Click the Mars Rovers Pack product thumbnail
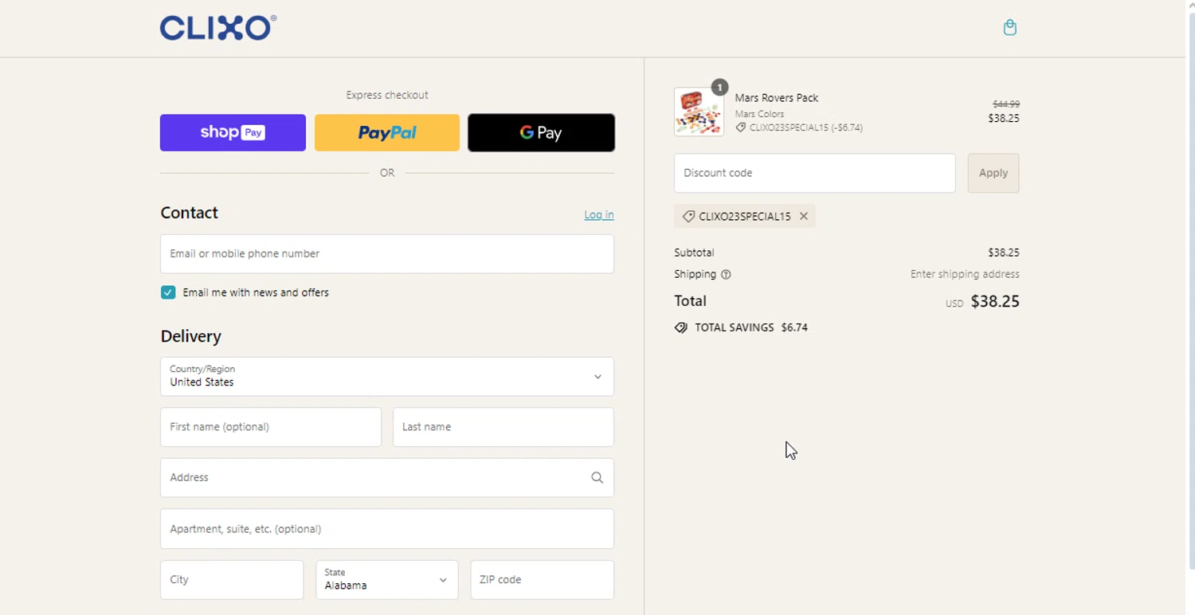The width and height of the screenshot is (1195, 615). [699, 112]
